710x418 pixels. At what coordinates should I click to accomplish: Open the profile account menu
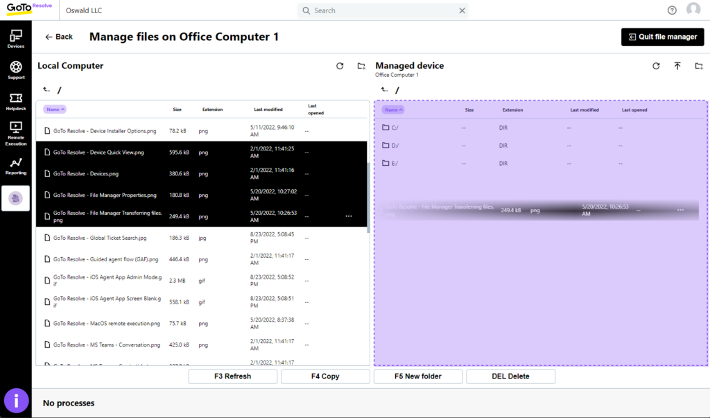[693, 10]
